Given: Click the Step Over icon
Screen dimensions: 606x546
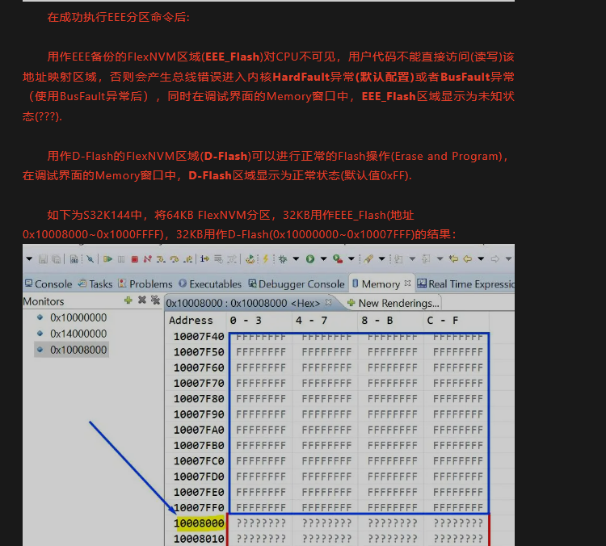Looking at the screenshot, I should click(175, 259).
